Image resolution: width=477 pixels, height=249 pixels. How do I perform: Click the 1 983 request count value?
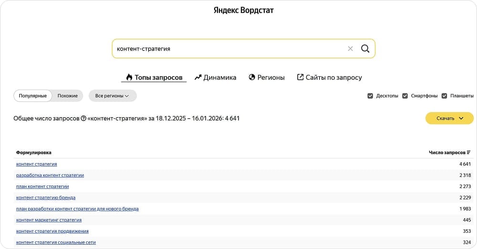pyautogui.click(x=465, y=209)
